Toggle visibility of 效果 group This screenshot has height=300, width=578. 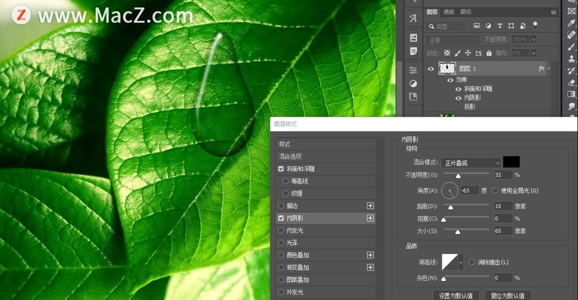450,80
